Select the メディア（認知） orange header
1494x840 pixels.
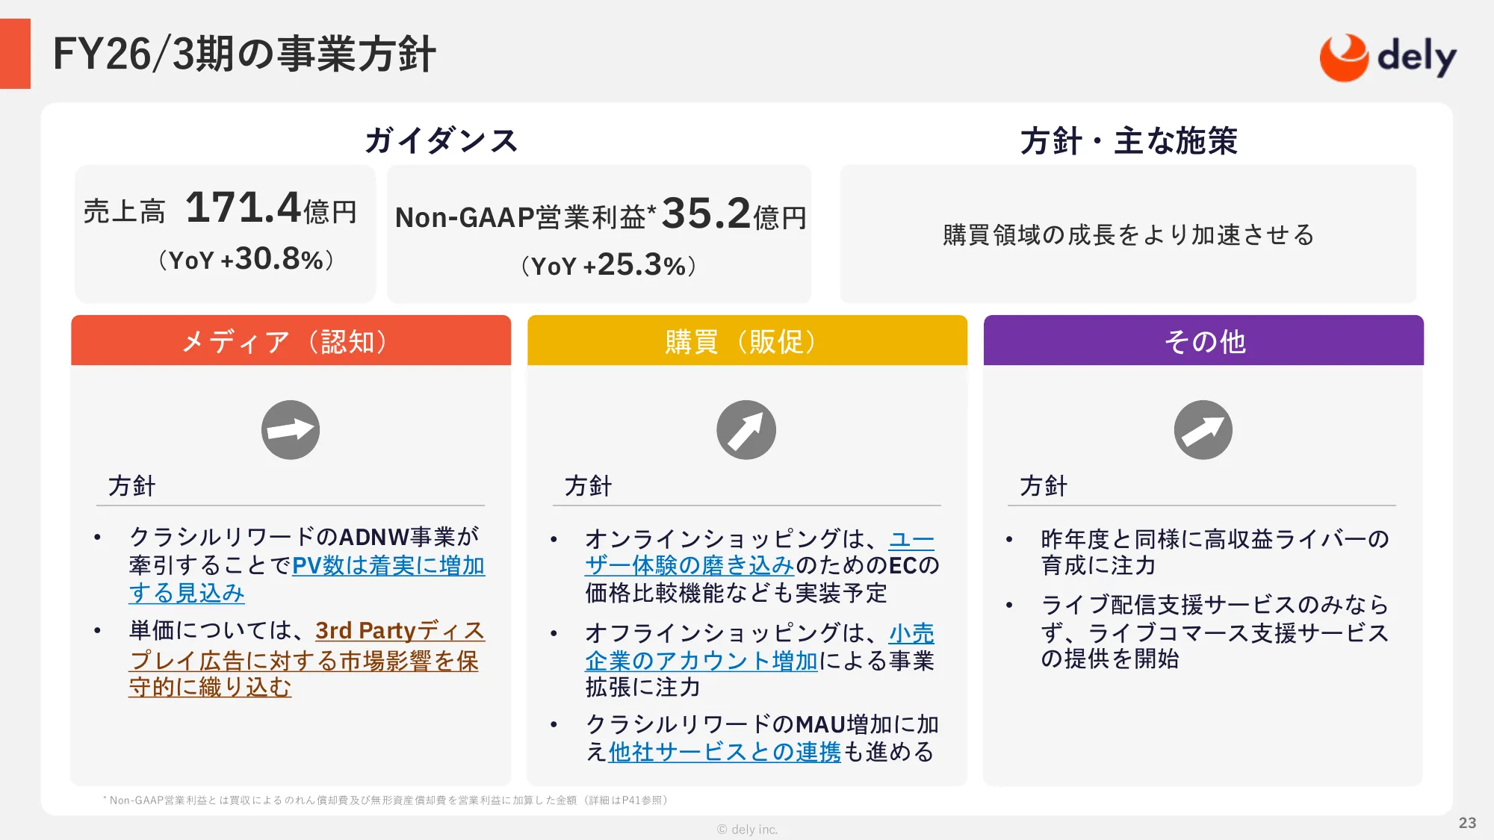[291, 340]
